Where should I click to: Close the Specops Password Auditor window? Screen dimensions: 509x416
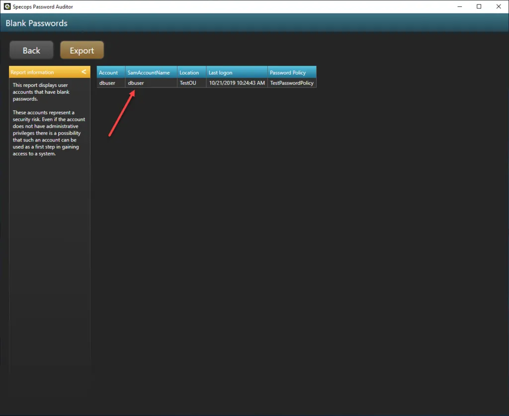click(x=499, y=6)
